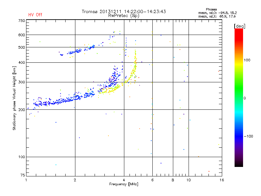This screenshot has width=261, height=196.
Task: Click the '[deg]' colorbar unit label
Action: 239,26
